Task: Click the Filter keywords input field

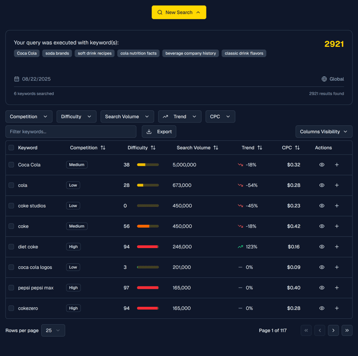Action: pos(71,132)
